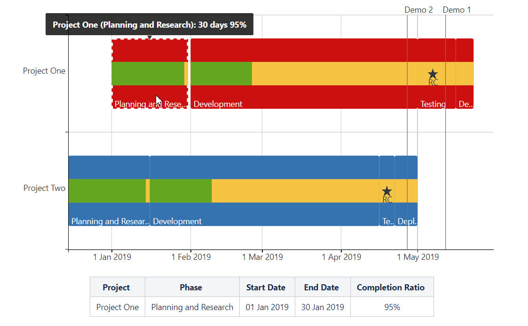Select Project One's Development phase label
Viewport: 528px width, 326px height.
(x=218, y=104)
